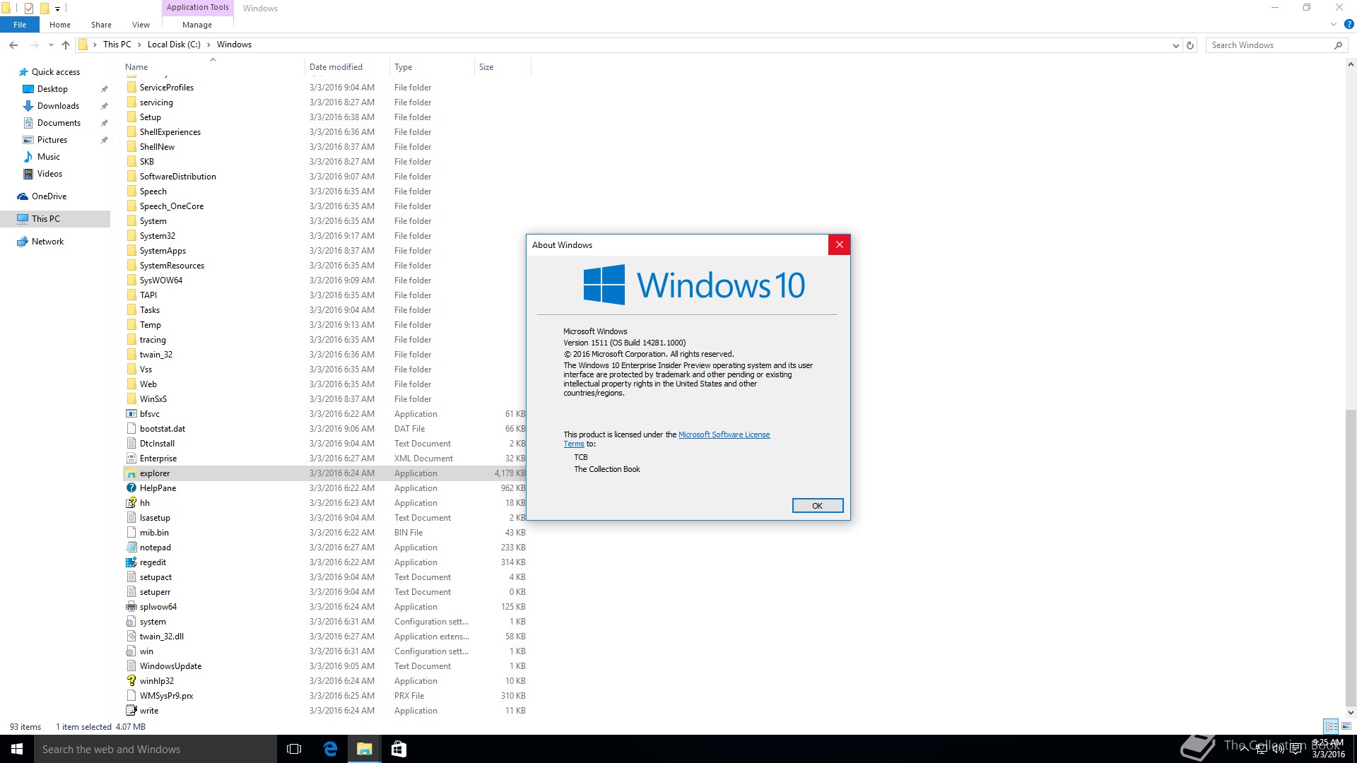Image resolution: width=1357 pixels, height=763 pixels.
Task: Open the File menu tab
Action: point(20,25)
